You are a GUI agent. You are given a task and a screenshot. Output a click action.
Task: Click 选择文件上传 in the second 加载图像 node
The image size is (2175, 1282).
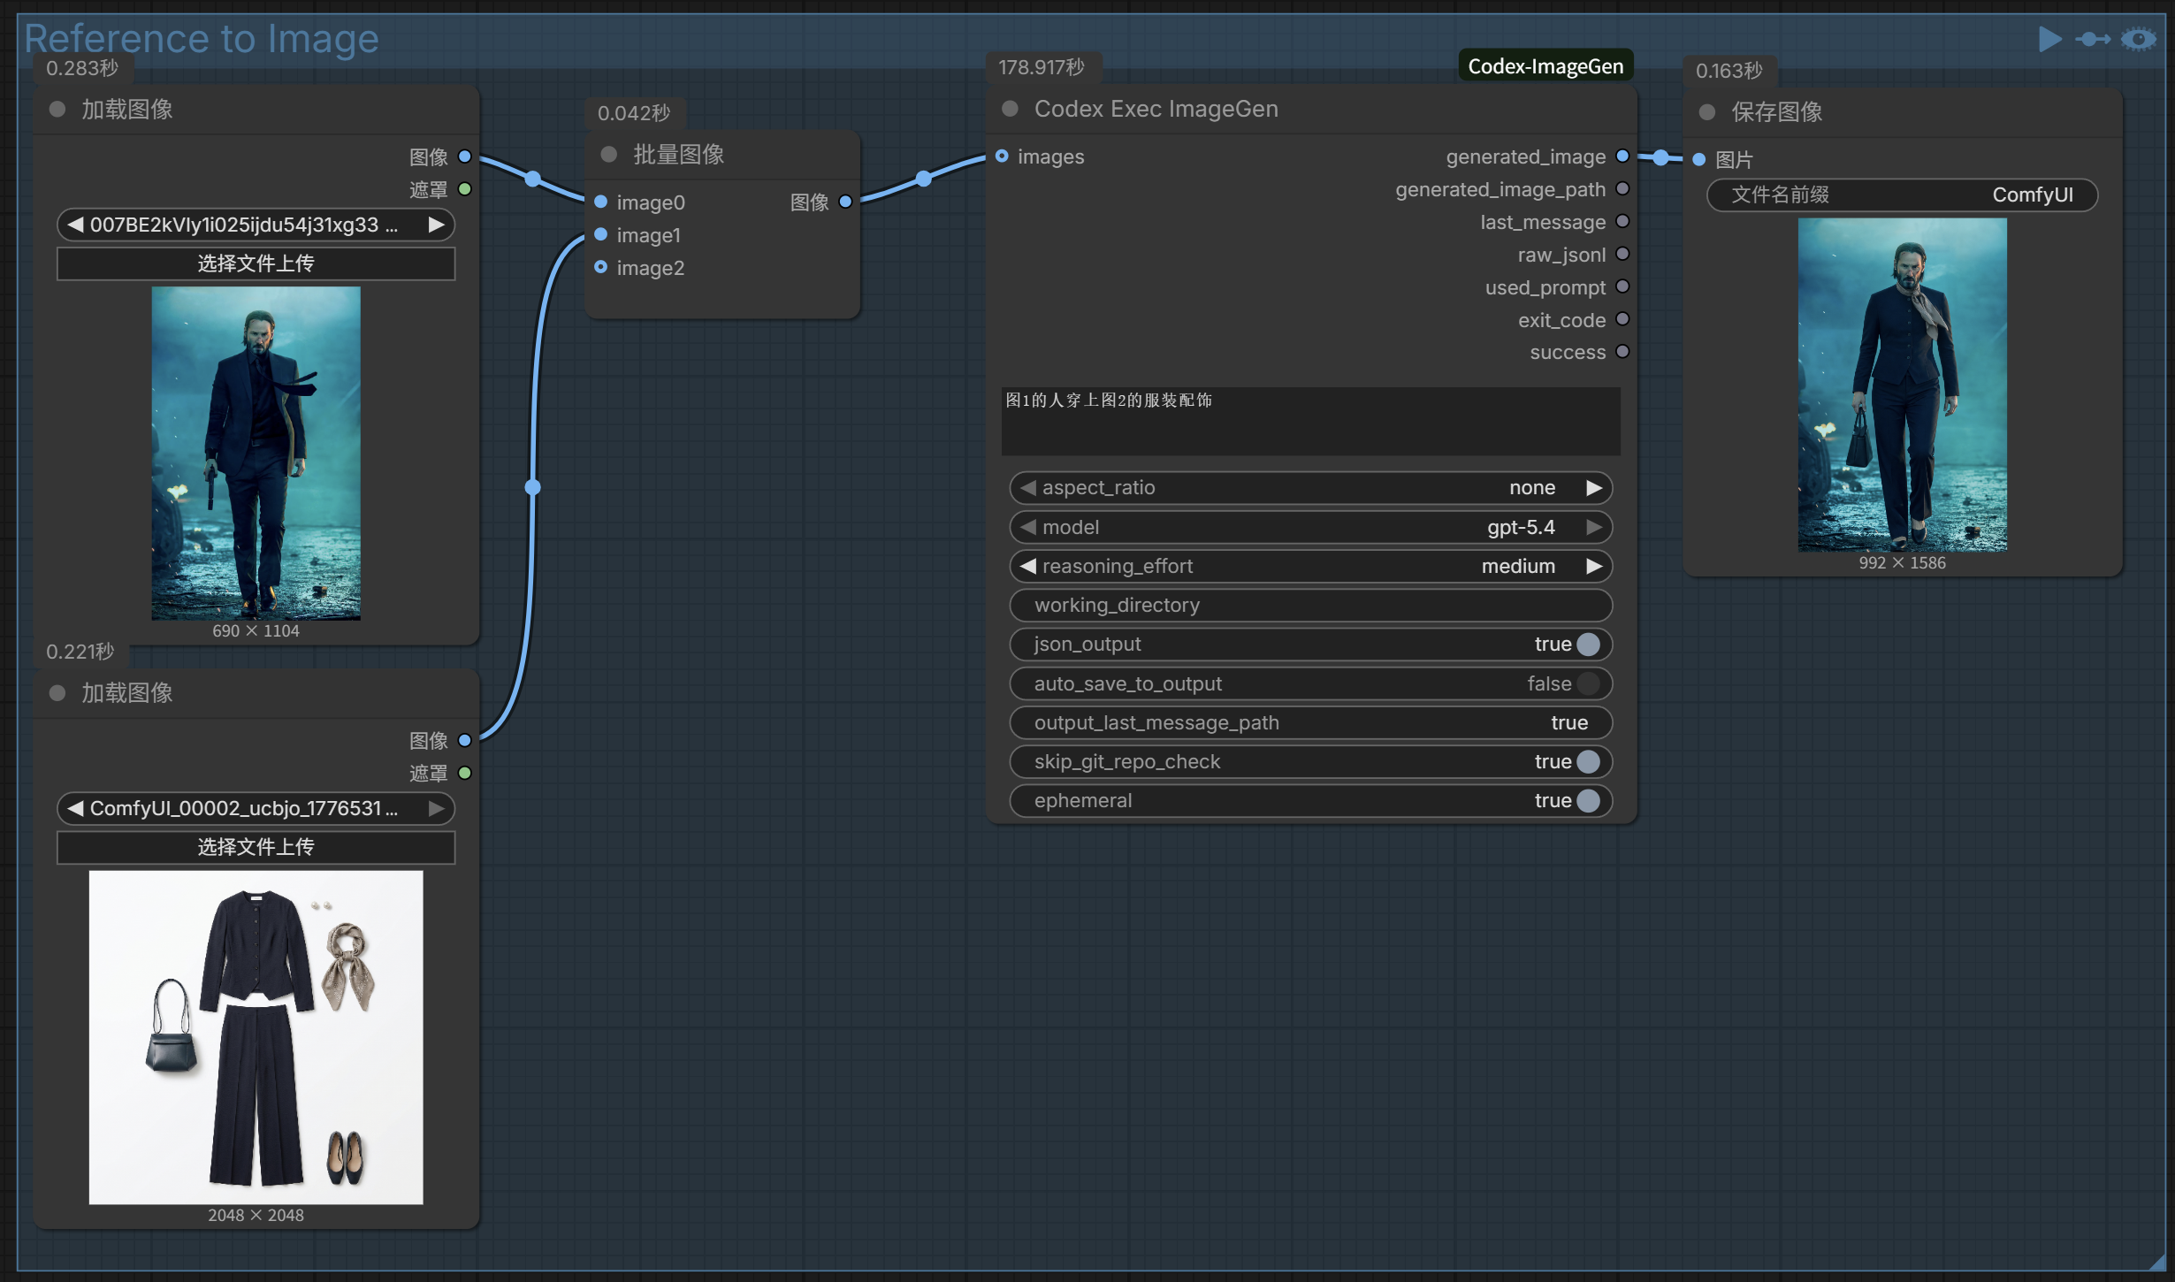tap(256, 847)
